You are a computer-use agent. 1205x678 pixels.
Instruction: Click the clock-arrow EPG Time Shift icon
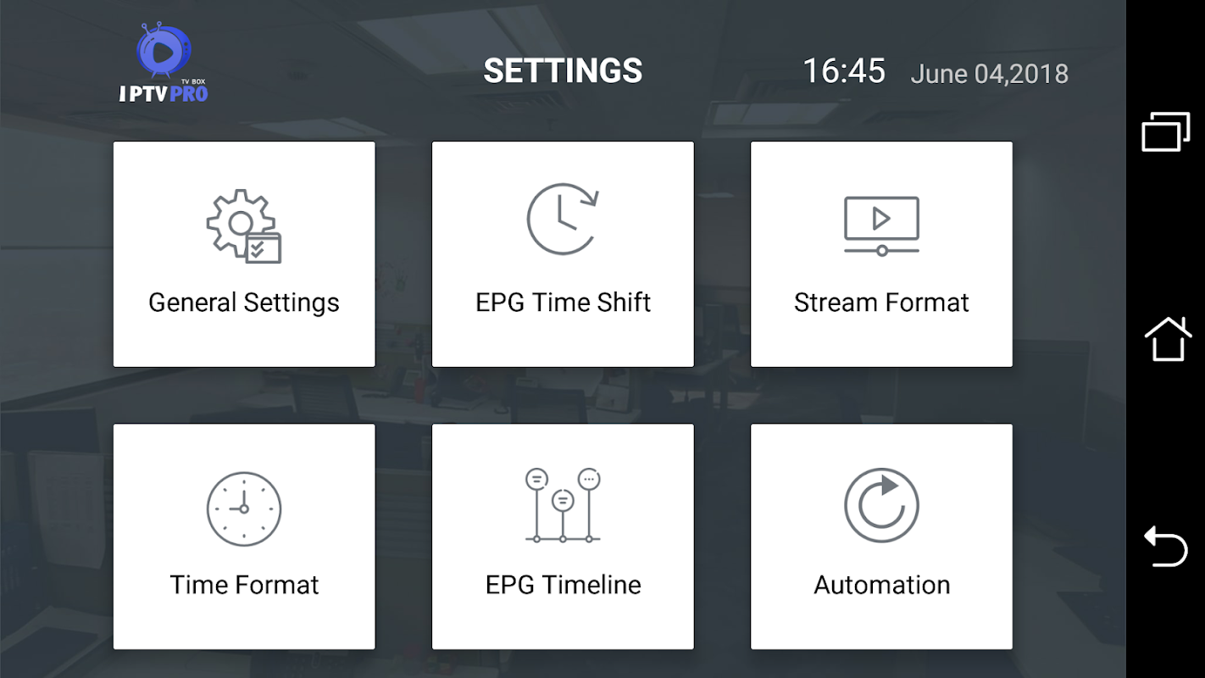point(564,220)
